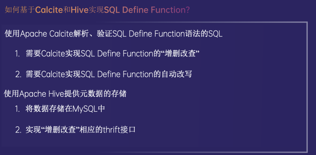The image size is (316, 155).
Task: Click the word "MySQL" in the storage item
Action: (x=85, y=109)
